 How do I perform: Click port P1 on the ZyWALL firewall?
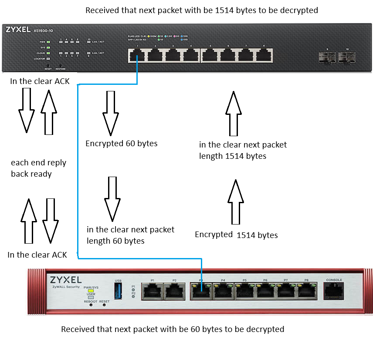point(152,292)
